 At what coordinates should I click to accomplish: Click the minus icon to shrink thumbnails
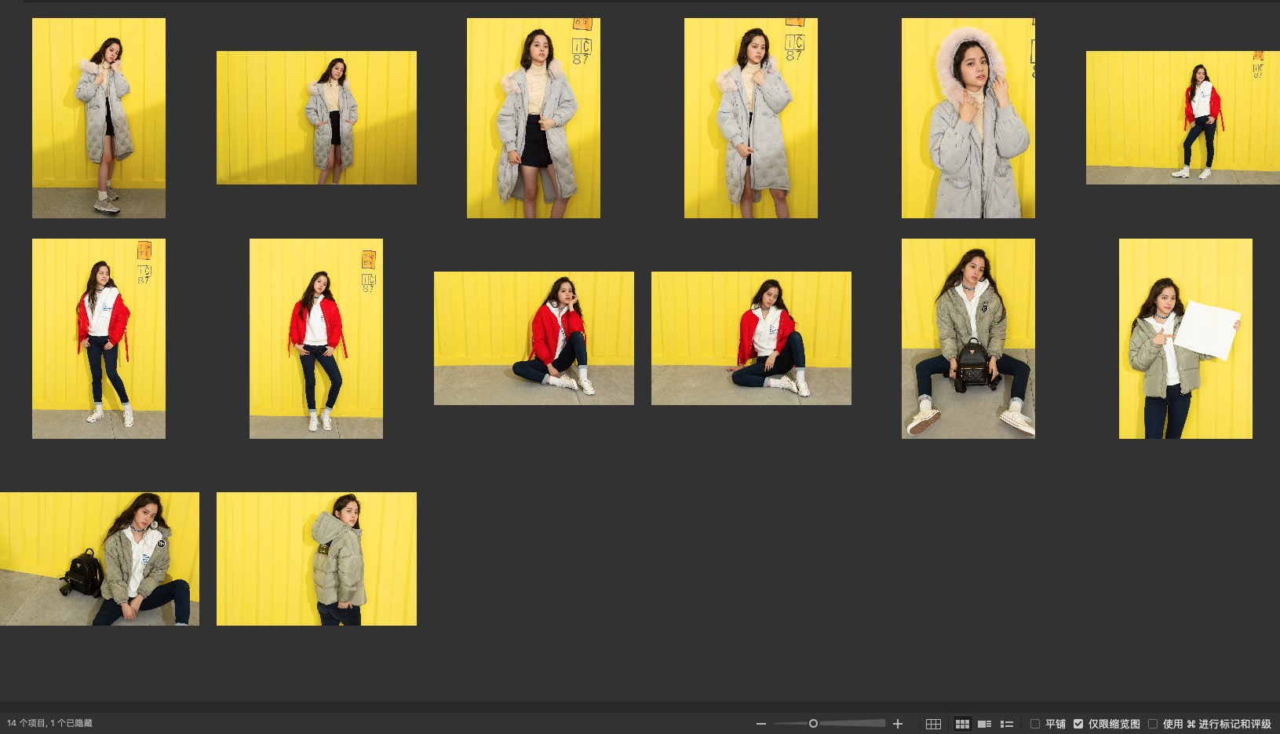point(760,724)
